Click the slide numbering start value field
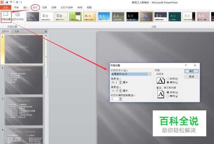The width and height of the screenshot is (214, 144). (x=115, y=99)
